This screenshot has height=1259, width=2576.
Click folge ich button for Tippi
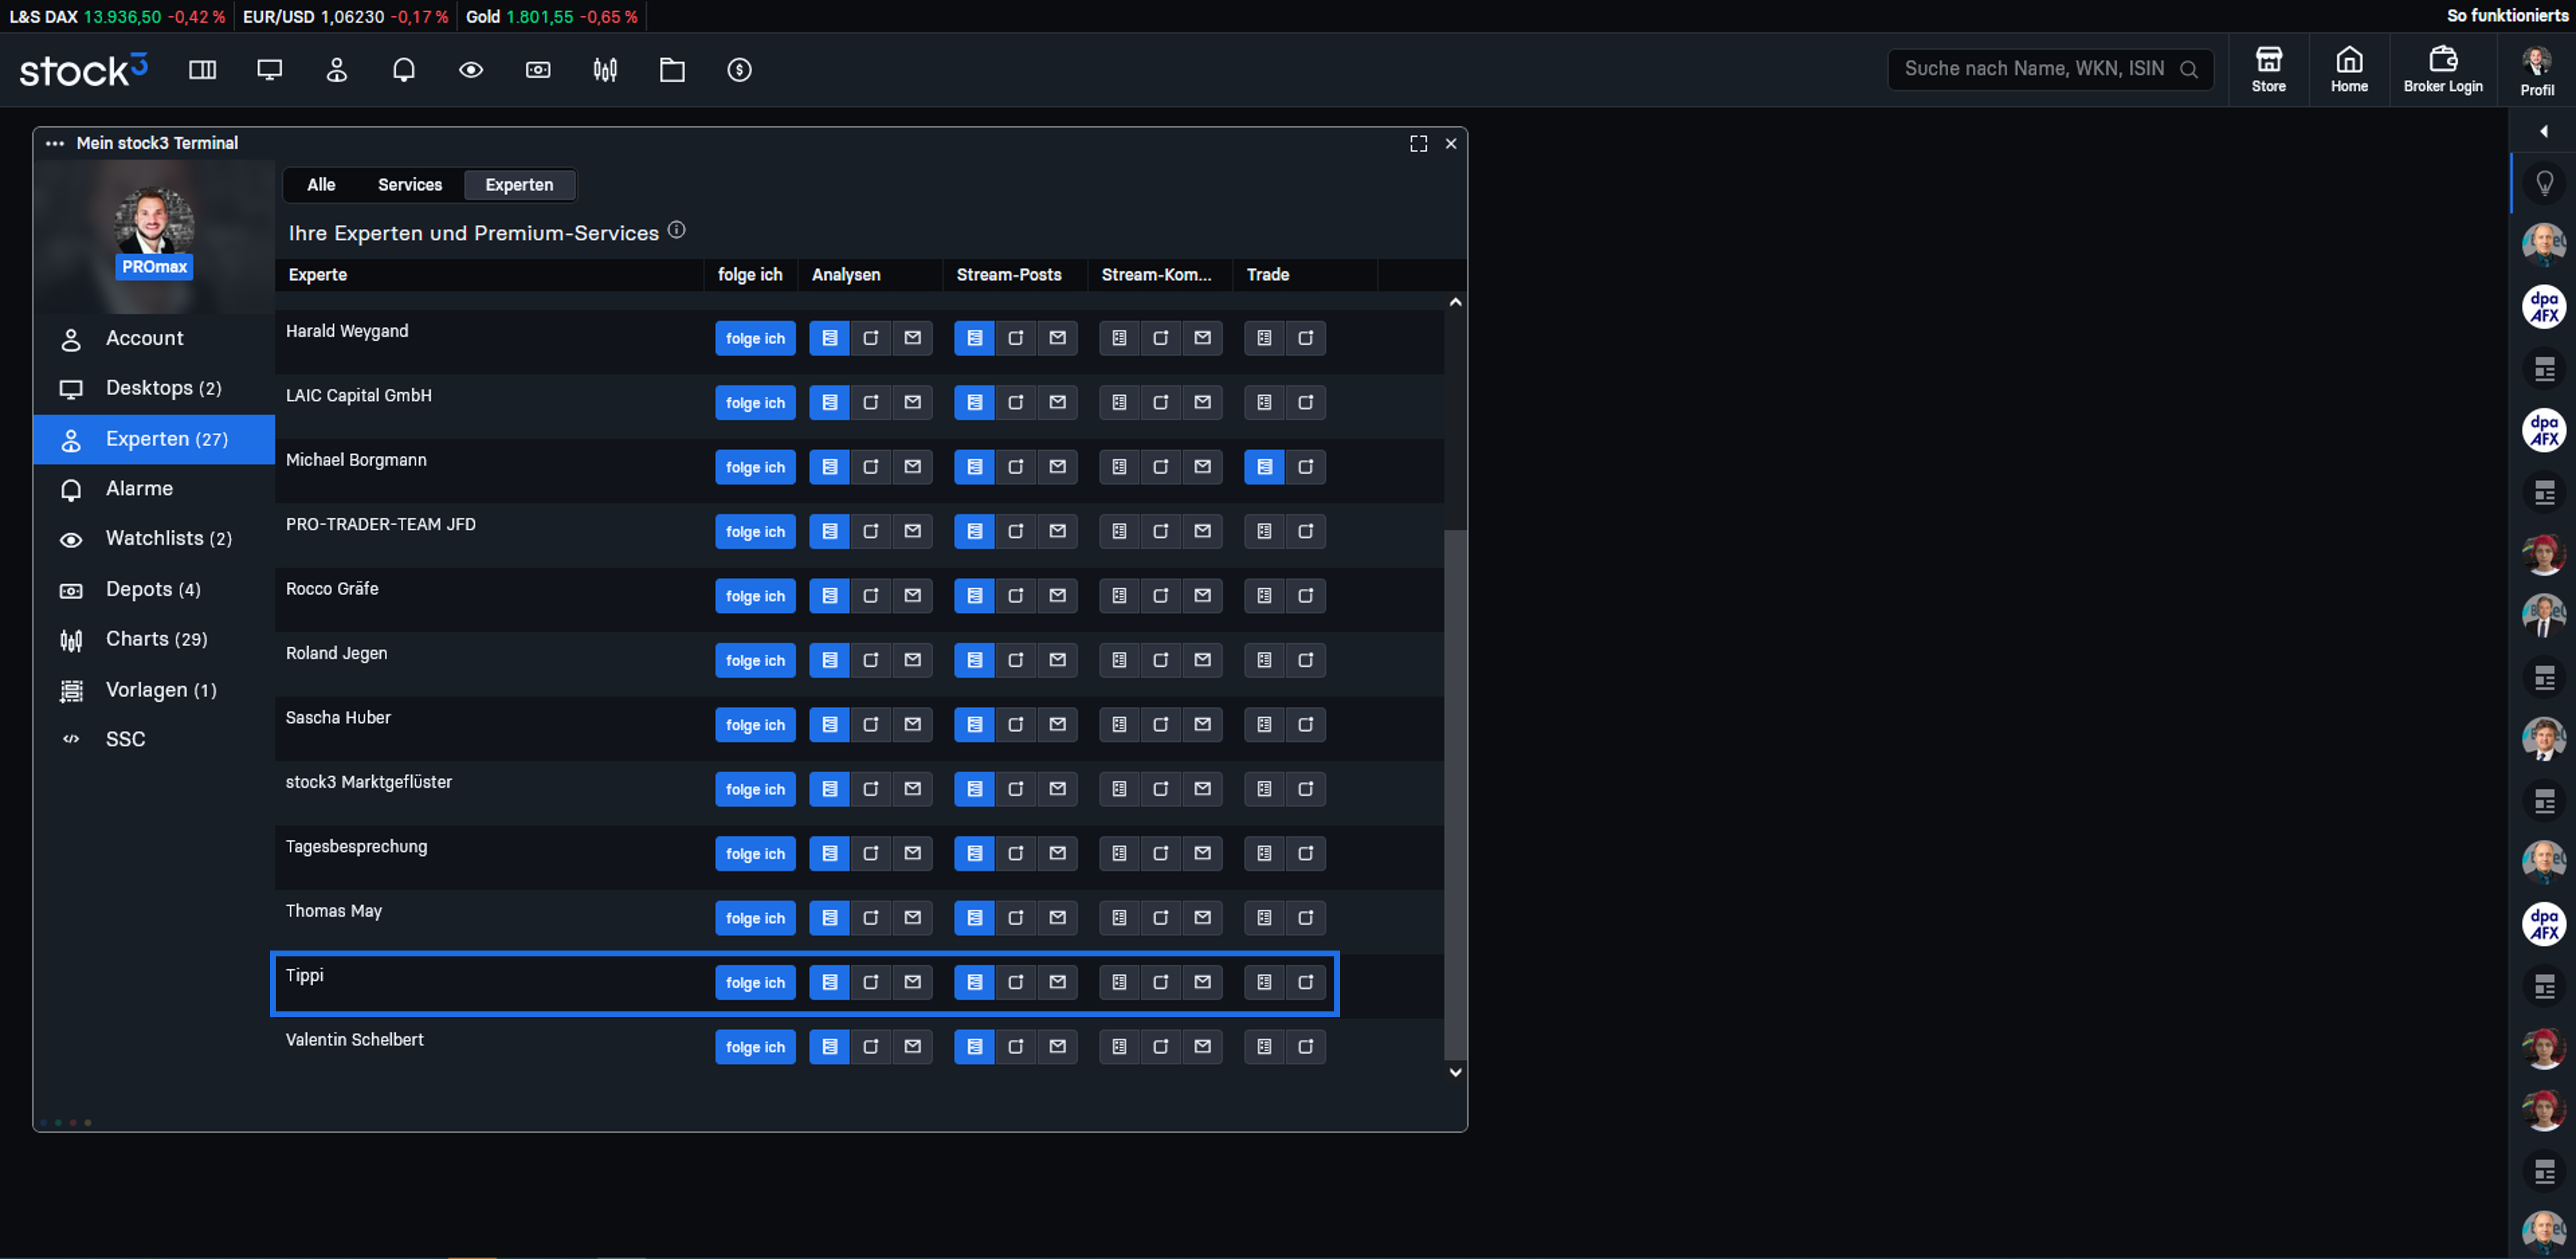pyautogui.click(x=755, y=982)
